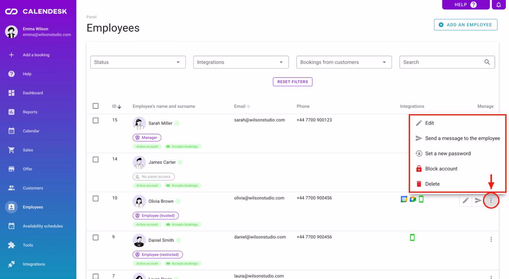Screen dimensions: 509x279
Task: Click the notification bell icon
Action: (498, 5)
